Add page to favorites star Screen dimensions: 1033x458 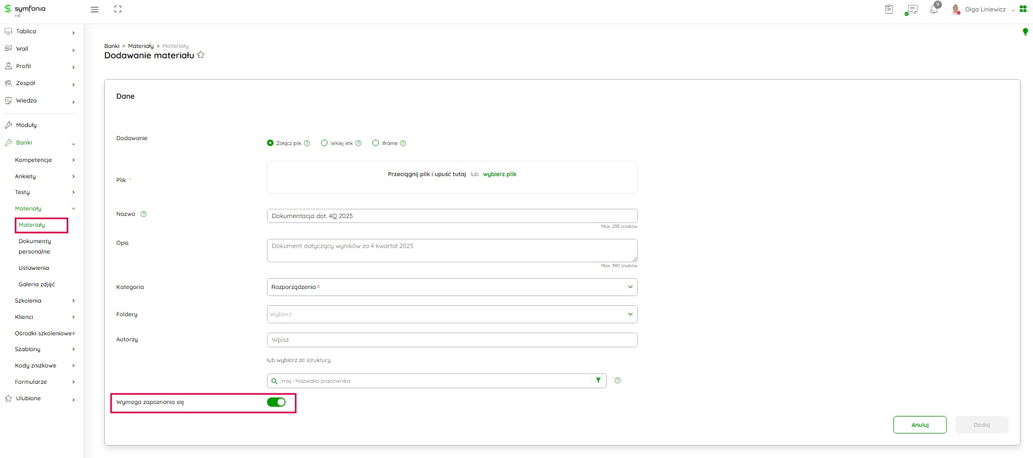coord(201,55)
